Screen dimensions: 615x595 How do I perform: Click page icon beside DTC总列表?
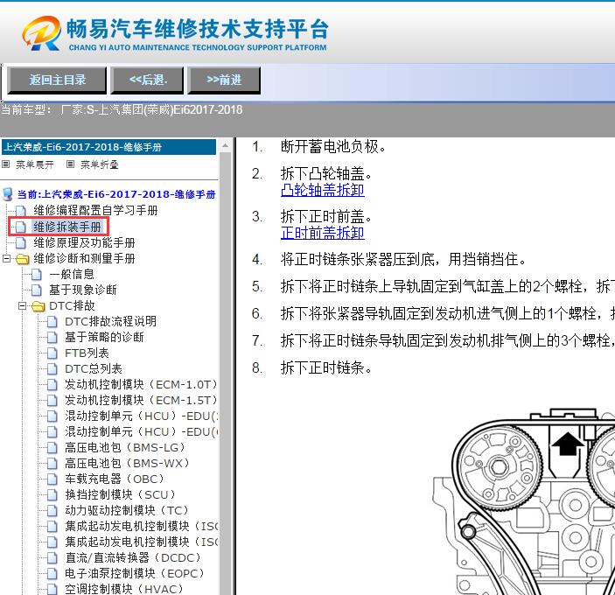52,369
